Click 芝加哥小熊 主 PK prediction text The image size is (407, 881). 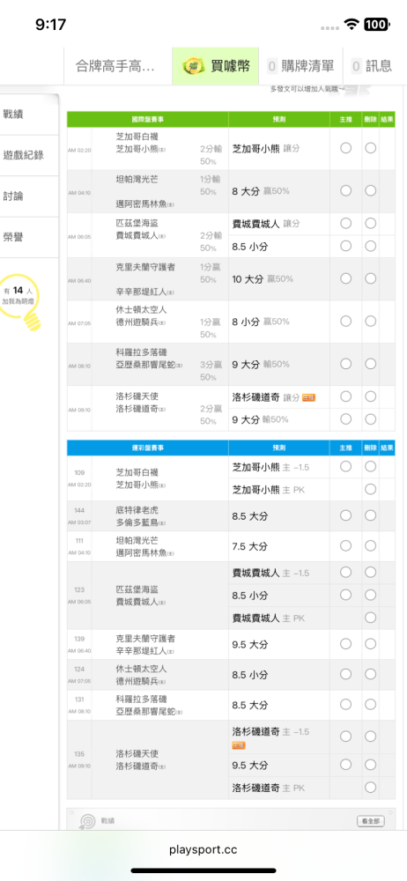pos(268,490)
